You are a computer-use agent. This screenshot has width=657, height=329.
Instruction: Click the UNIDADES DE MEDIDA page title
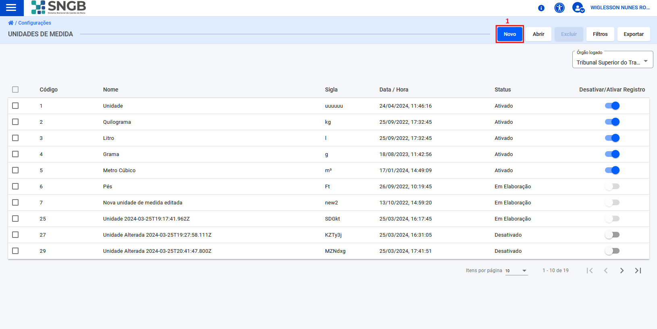pos(41,34)
